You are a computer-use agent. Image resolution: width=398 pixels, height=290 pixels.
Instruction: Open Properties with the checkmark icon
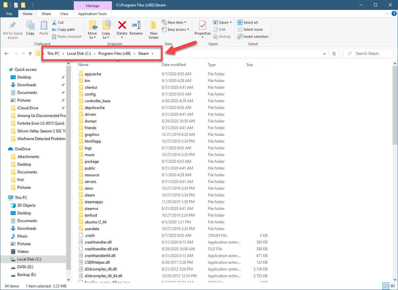point(203,30)
